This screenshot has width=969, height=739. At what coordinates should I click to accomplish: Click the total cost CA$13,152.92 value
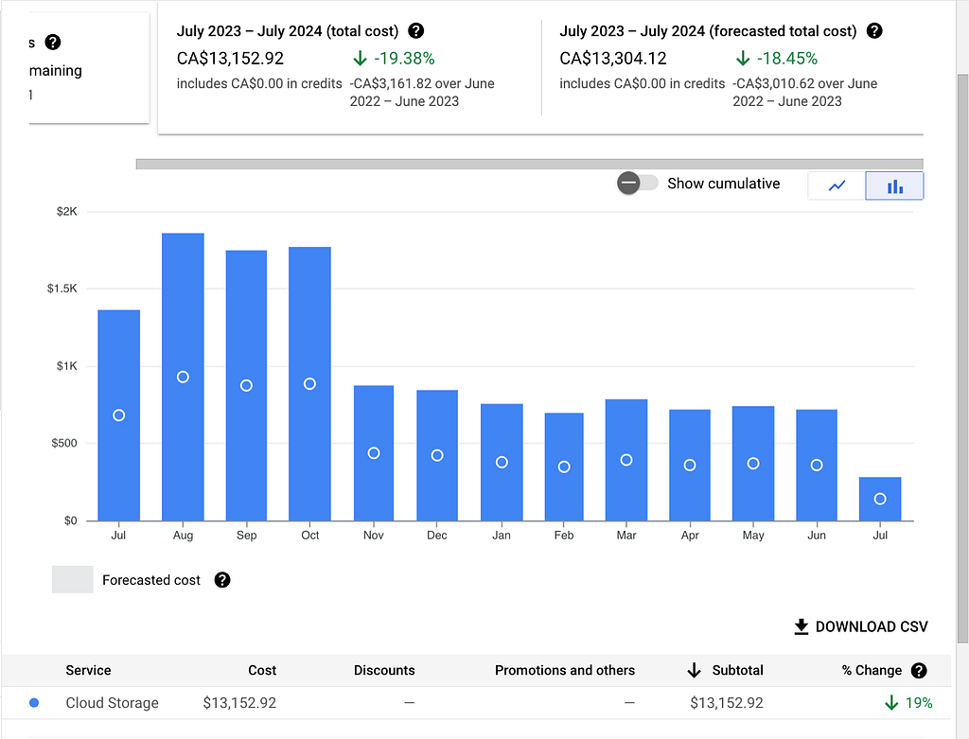pos(230,58)
